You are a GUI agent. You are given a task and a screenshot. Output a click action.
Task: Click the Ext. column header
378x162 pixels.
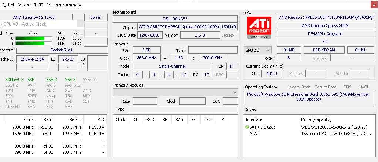[x=207, y=119]
